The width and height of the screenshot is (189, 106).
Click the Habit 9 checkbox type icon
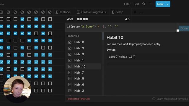(70, 54)
